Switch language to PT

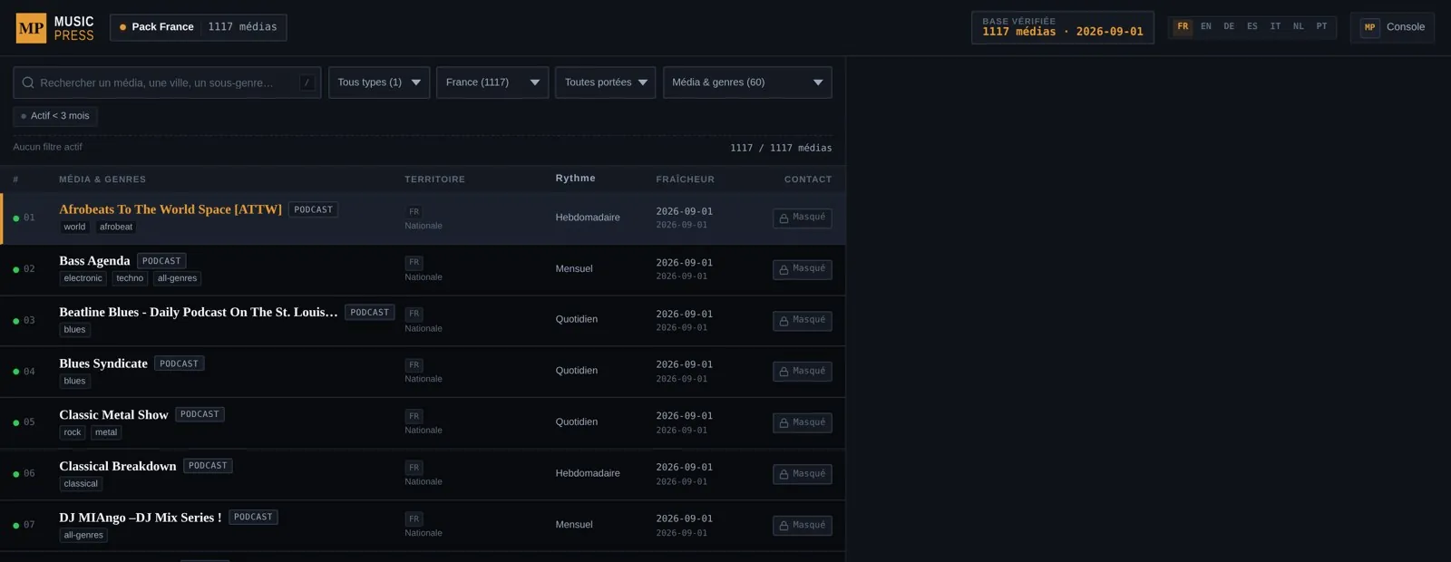click(1321, 27)
